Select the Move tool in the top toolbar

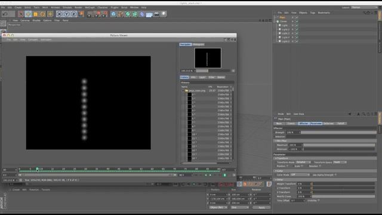click(28, 14)
